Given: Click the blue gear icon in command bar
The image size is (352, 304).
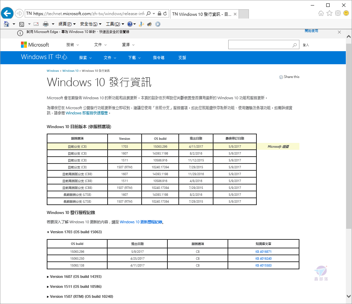Looking at the screenshot, I should point(158,24).
